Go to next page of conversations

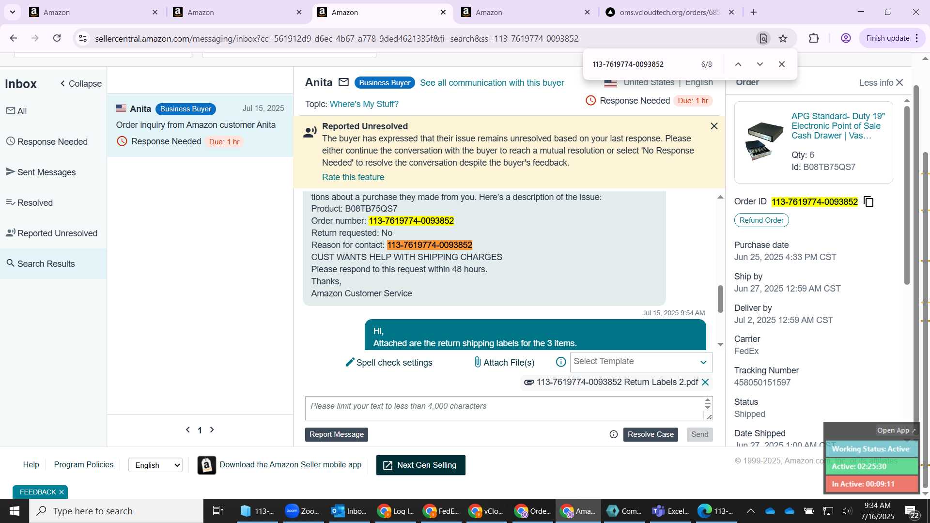coord(212,430)
